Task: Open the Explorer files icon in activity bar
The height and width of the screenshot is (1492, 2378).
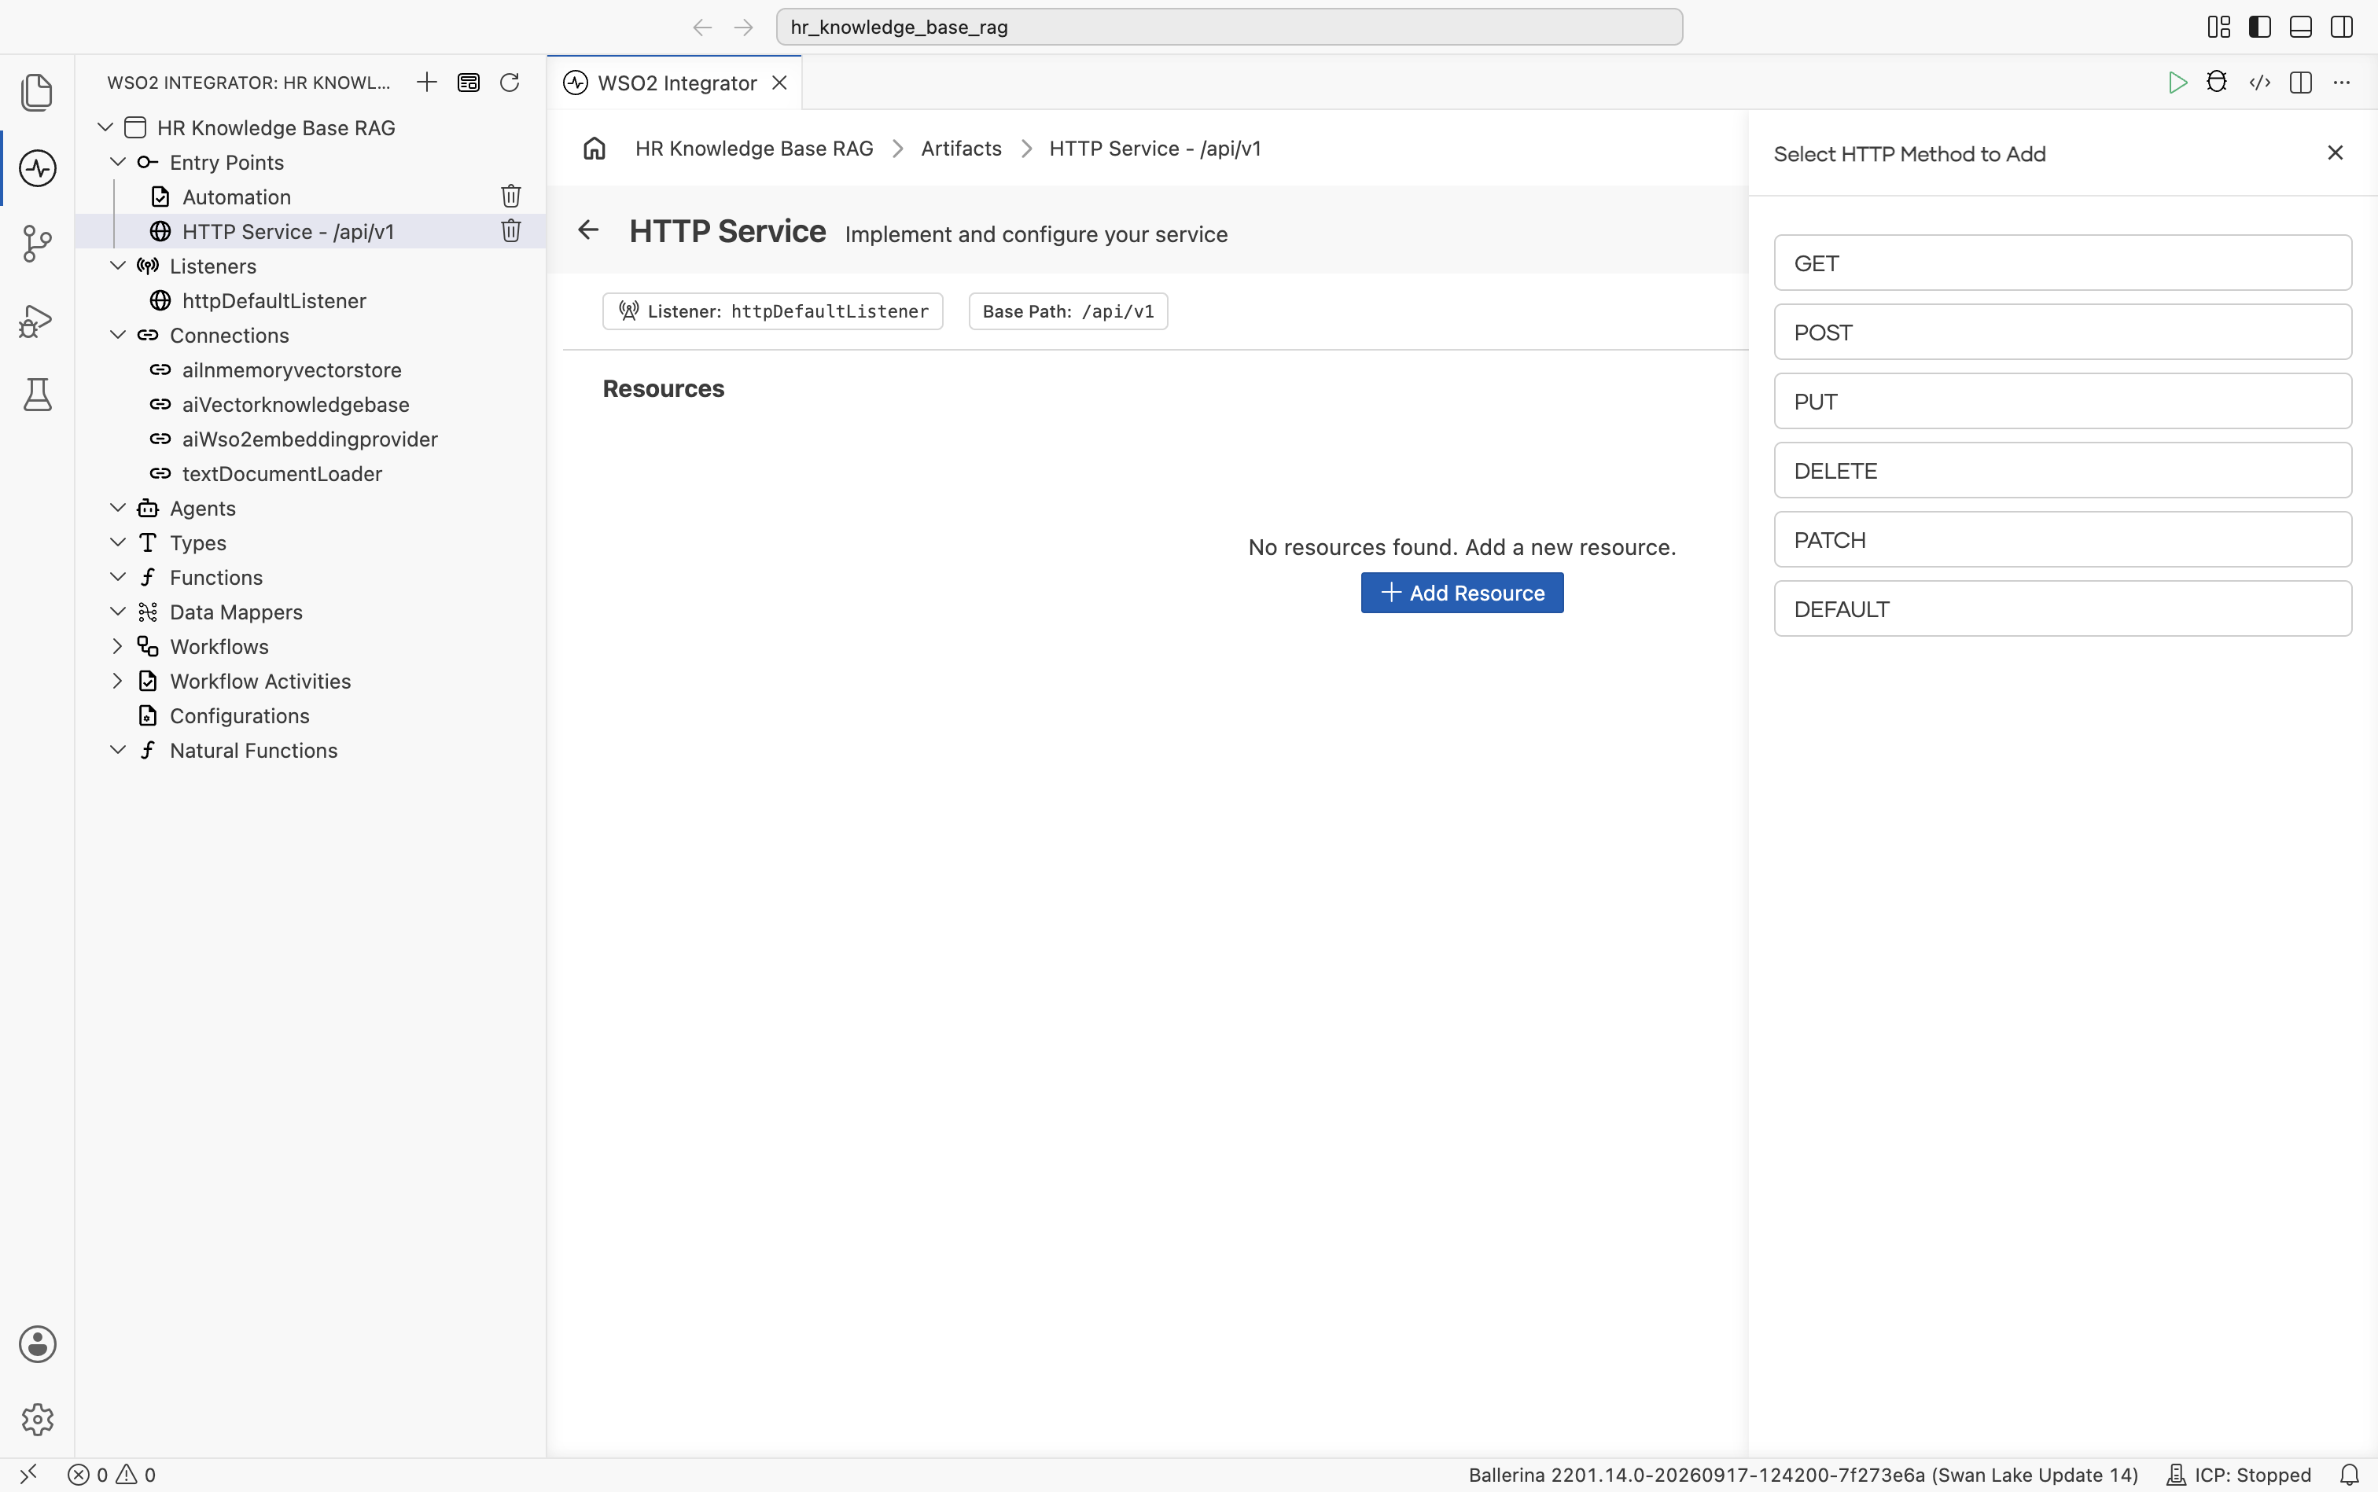Action: [x=38, y=92]
